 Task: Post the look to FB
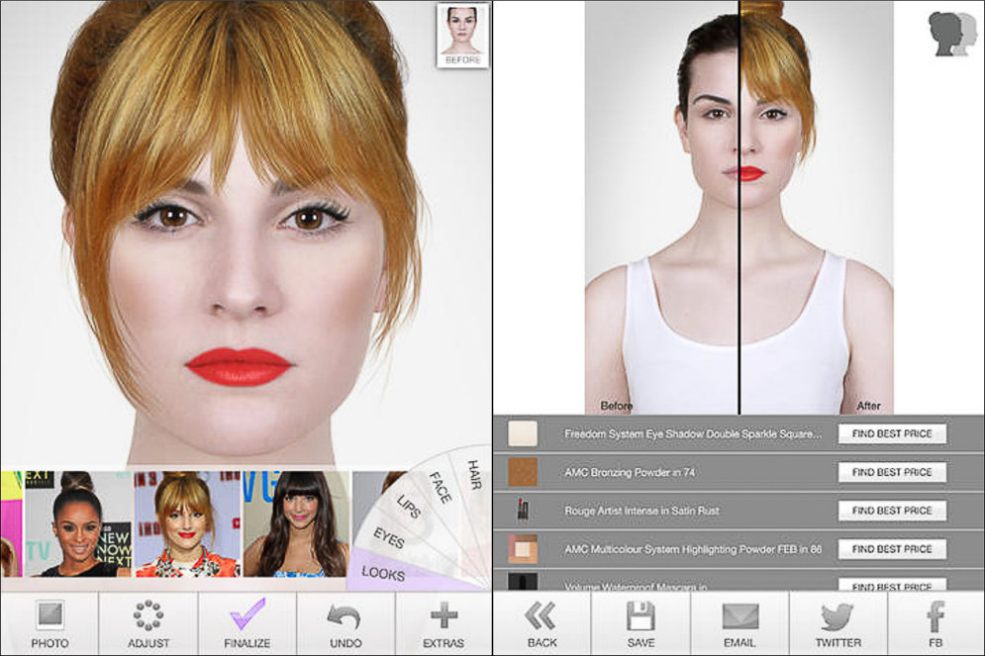936,623
